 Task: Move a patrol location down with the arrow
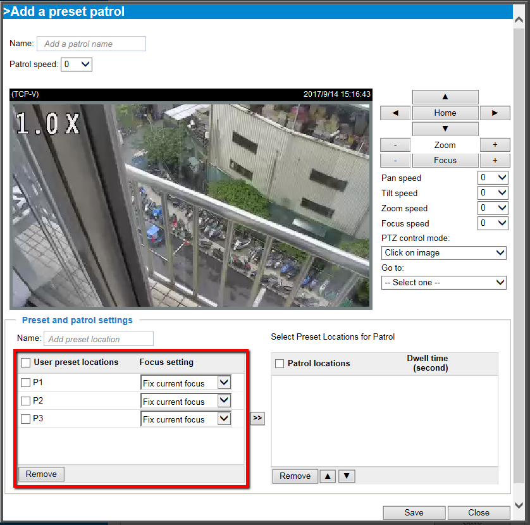click(346, 476)
